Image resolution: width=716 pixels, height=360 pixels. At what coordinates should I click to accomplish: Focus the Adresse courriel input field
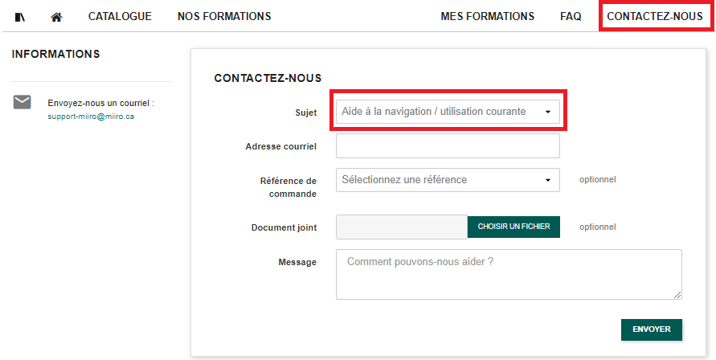tap(448, 146)
